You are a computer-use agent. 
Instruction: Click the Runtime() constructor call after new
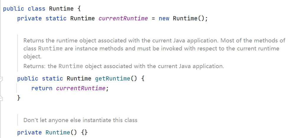[x=188, y=18]
